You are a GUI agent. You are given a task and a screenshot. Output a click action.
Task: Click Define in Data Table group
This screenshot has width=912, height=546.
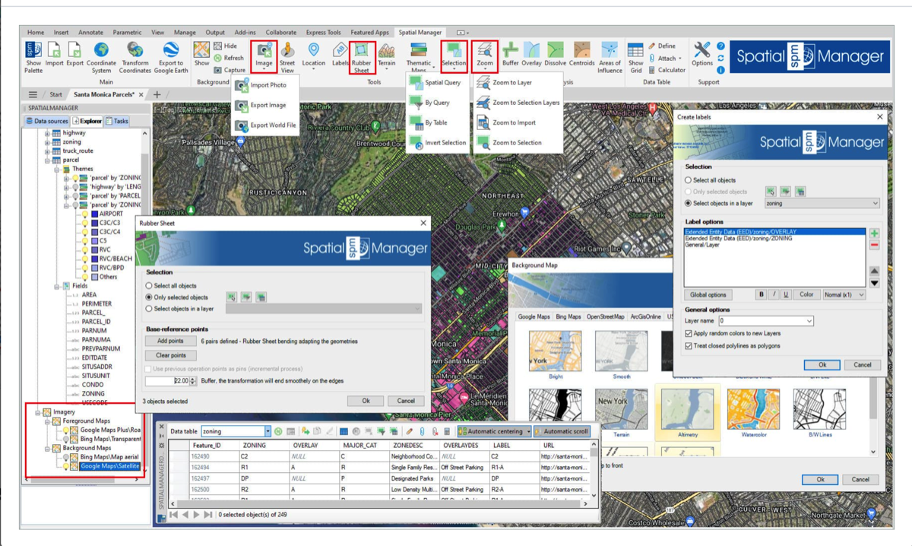click(661, 46)
